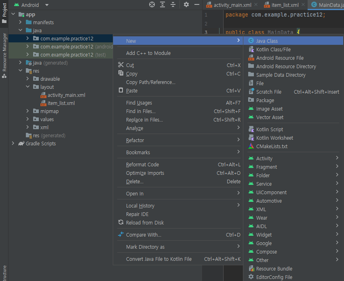
Task: Close the item_list.xml editor tab
Action: (303, 4)
